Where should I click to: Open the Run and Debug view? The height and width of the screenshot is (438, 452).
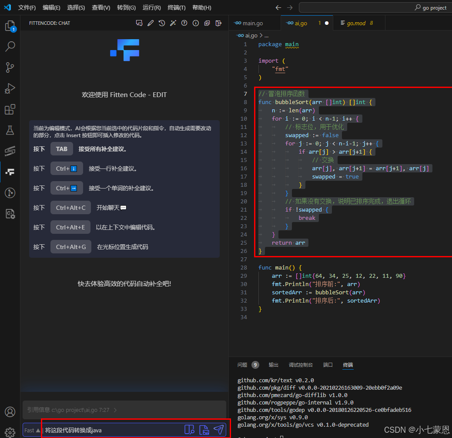10,88
